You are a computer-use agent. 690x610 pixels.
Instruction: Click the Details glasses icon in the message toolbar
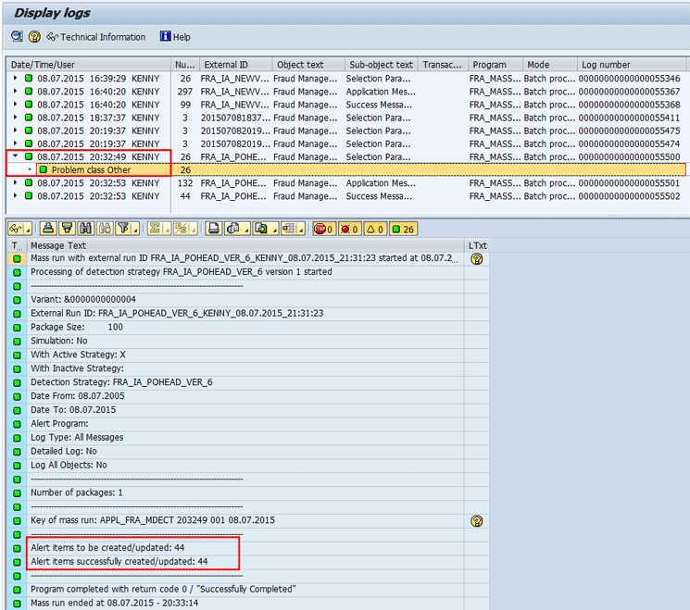click(16, 229)
